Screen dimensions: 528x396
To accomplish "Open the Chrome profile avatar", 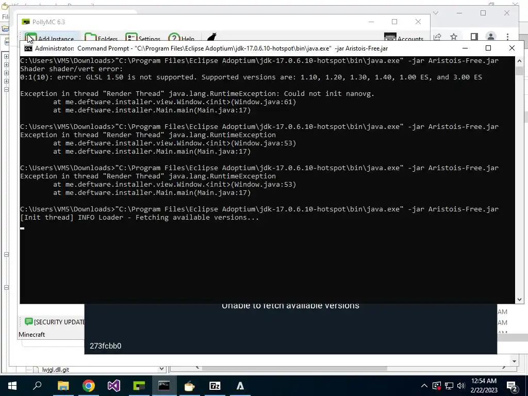I will coord(491,37).
